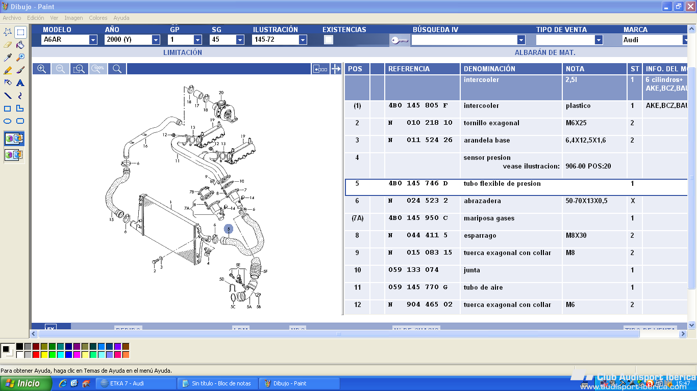Select the color picker eyedropper tool
Viewport: 697px width, 391px height.
click(8, 58)
